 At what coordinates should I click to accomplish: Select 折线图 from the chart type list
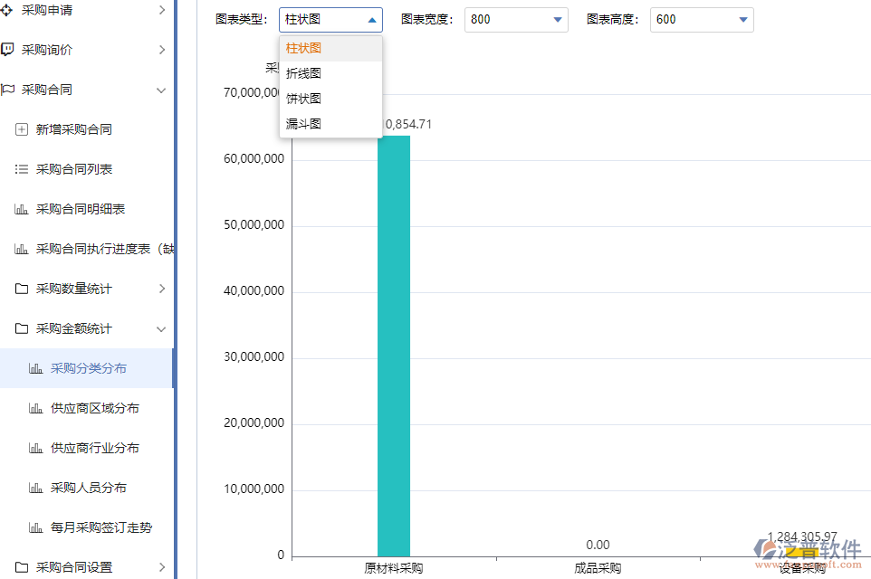[x=302, y=73]
